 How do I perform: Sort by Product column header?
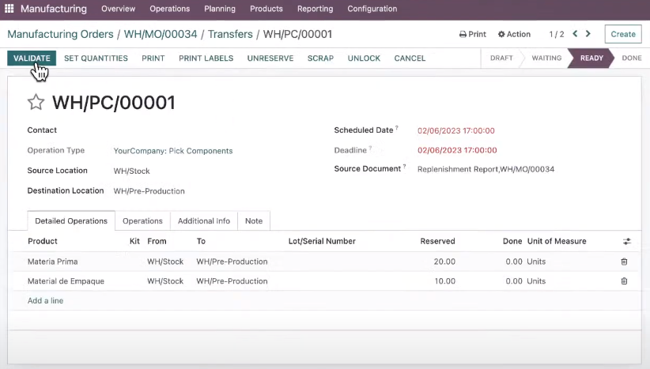pyautogui.click(x=42, y=241)
